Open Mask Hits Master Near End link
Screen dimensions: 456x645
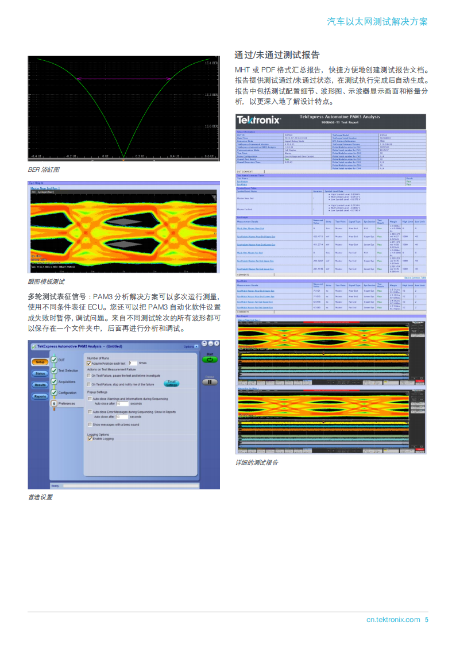[x=250, y=228]
